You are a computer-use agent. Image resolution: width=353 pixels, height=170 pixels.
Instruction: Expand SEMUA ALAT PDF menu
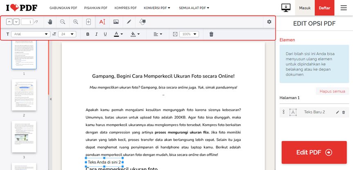tap(194, 8)
